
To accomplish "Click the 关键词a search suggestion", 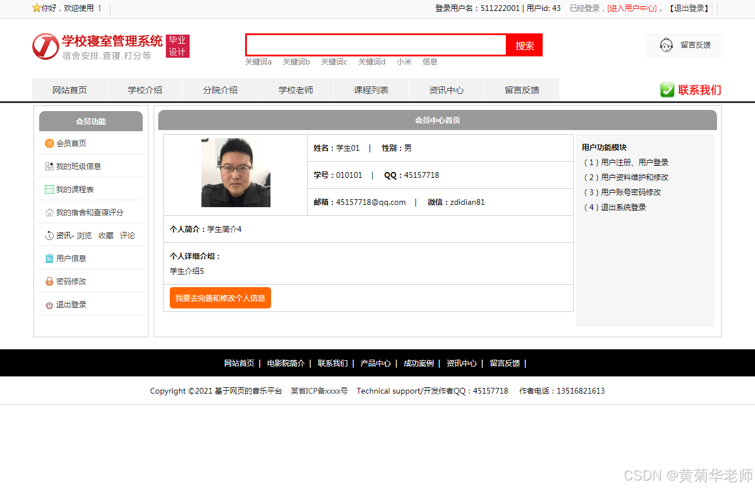I will tap(258, 62).
